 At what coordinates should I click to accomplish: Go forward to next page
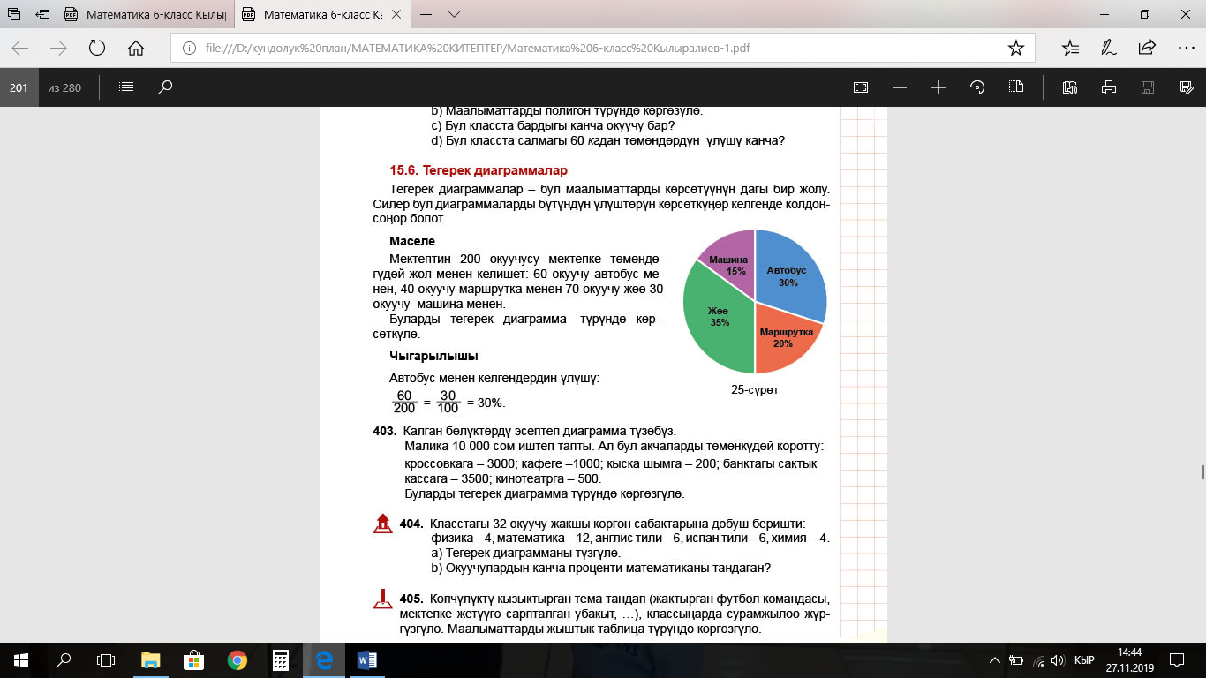[59, 48]
